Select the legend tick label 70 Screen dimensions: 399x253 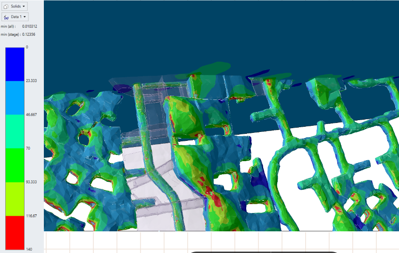click(x=28, y=148)
